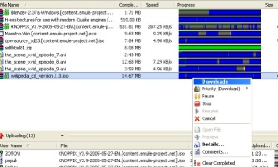This screenshot has width=278, height=167.
Task: Click the Comments icon in the menu
Action: [x=197, y=152]
